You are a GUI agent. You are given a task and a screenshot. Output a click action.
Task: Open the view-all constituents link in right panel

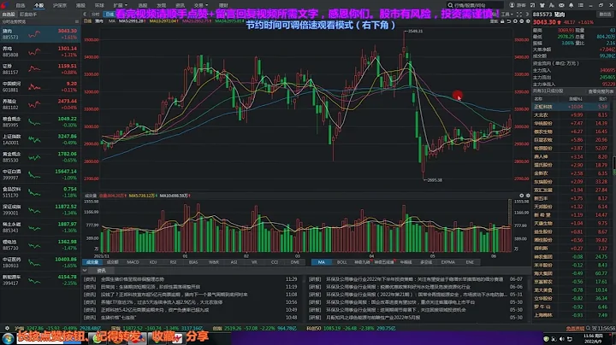coord(601,91)
